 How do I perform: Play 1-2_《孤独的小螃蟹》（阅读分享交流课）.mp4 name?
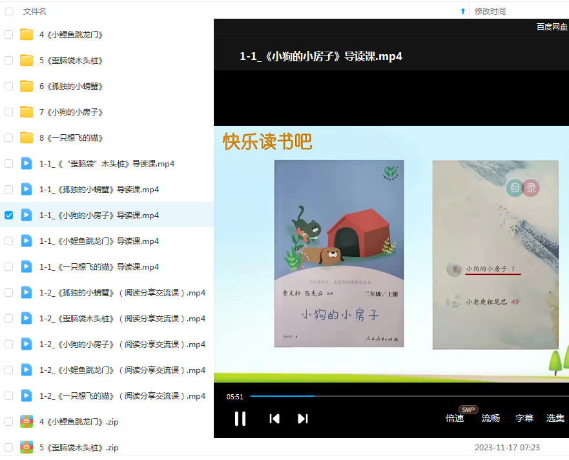click(x=122, y=292)
